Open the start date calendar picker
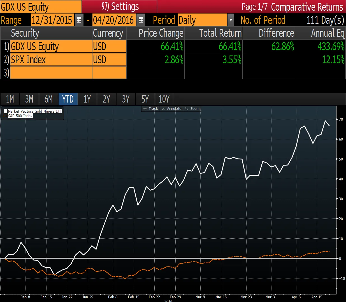 point(79,20)
